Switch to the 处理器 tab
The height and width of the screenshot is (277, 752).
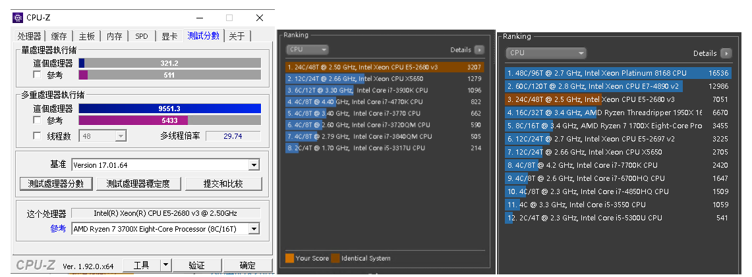coord(30,36)
